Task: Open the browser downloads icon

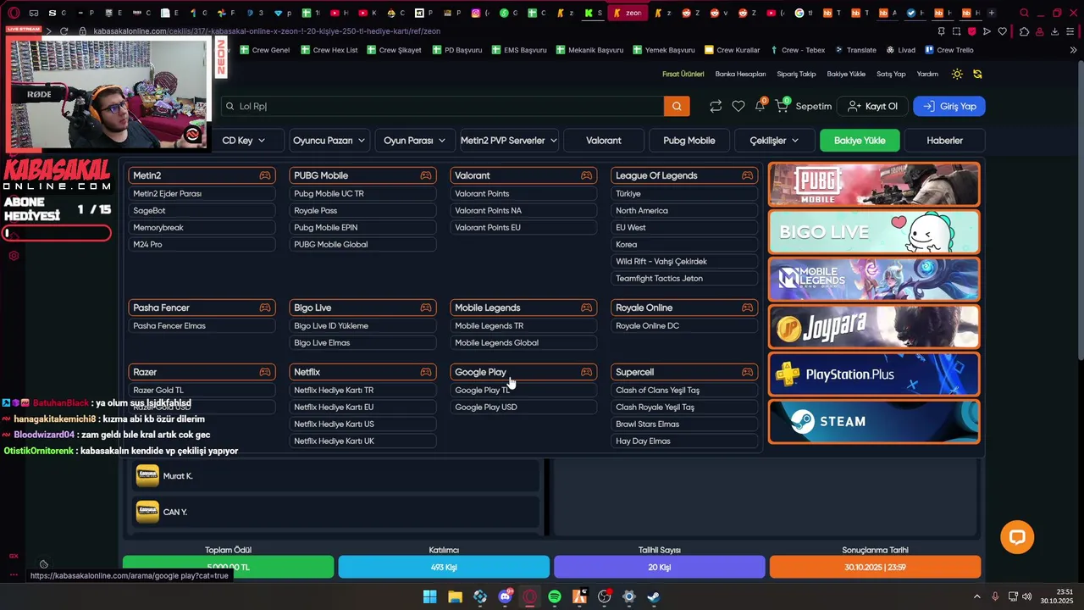Action: click(x=1055, y=31)
